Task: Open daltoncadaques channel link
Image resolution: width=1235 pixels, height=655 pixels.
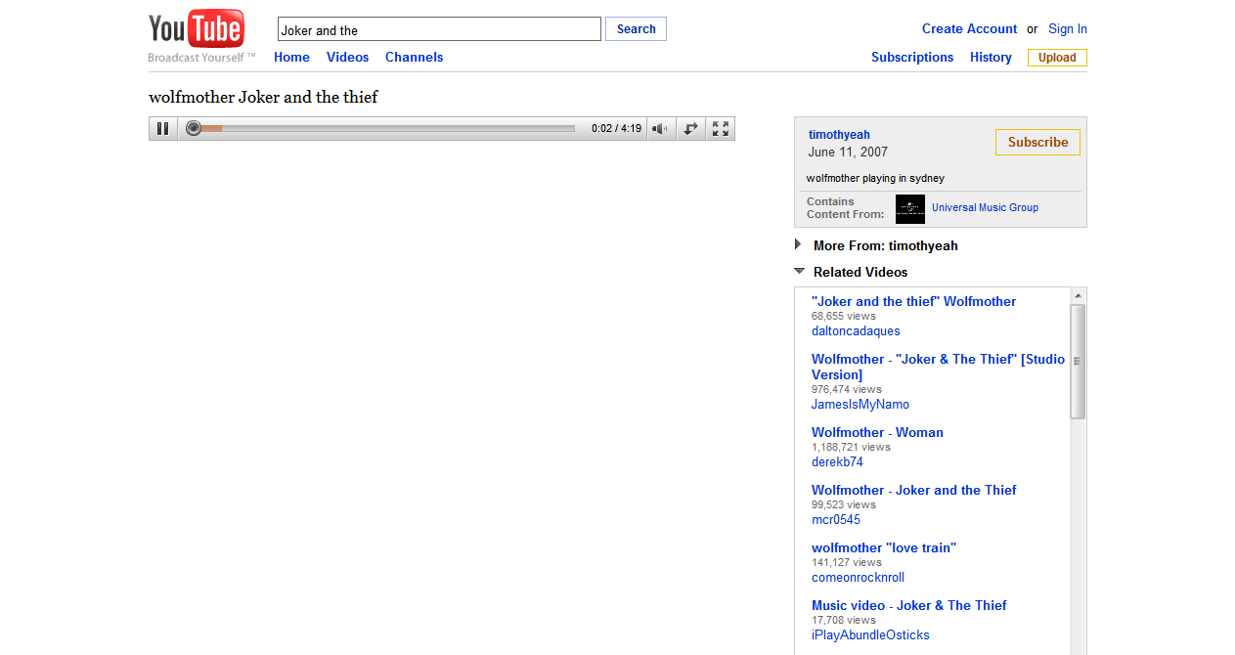Action: point(856,331)
